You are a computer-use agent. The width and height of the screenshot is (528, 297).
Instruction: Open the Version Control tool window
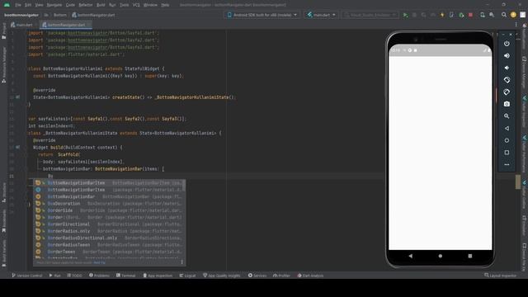coord(27,276)
